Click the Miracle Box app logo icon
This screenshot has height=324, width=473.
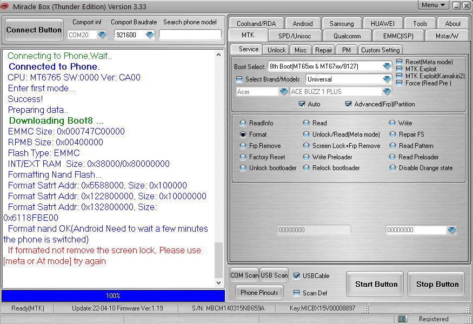pos(4,6)
